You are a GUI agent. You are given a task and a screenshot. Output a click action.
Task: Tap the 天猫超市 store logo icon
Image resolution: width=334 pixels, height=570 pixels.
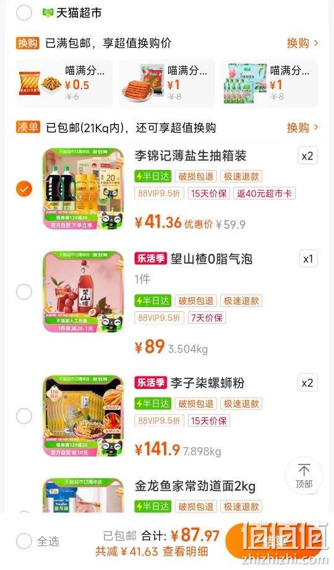[x=48, y=13]
